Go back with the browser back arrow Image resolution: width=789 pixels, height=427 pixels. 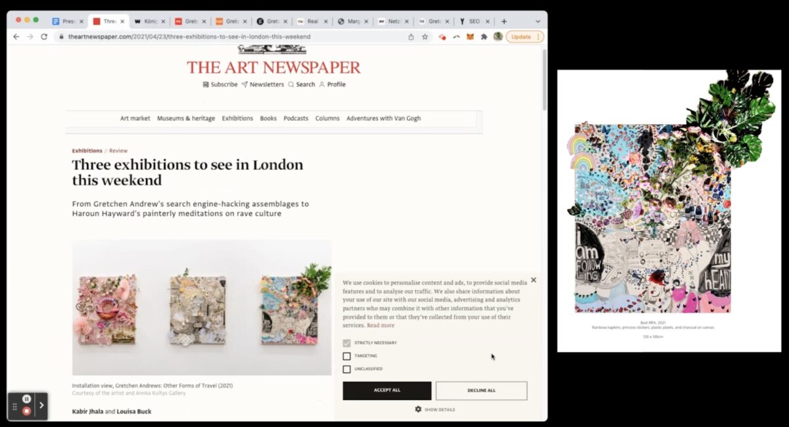click(16, 37)
